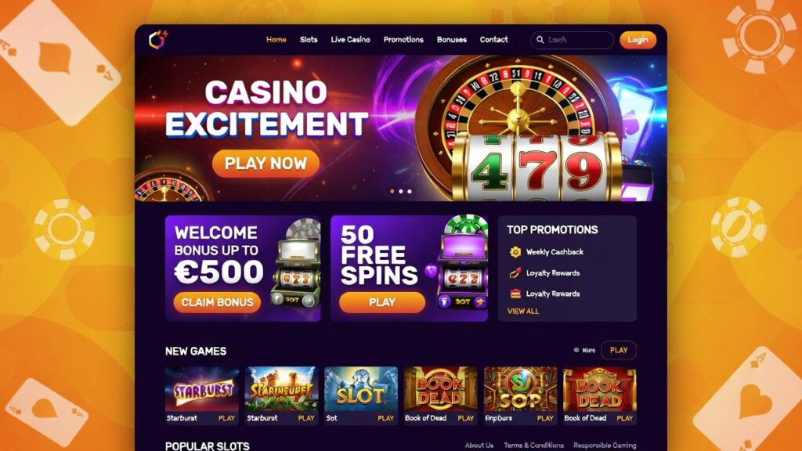802x451 pixels.
Task: Click the first Loyalty Rewards icon
Action: coord(515,273)
